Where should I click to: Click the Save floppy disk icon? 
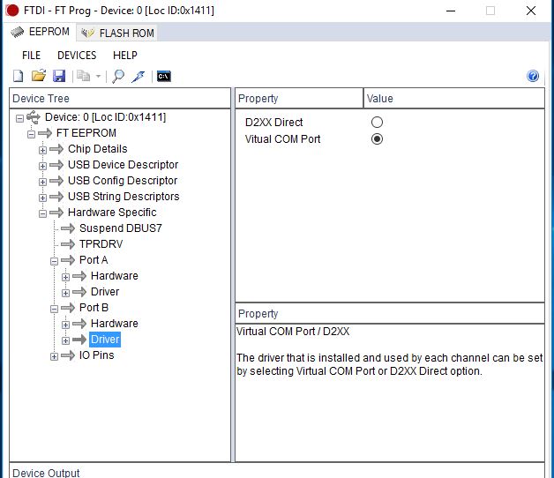59,76
